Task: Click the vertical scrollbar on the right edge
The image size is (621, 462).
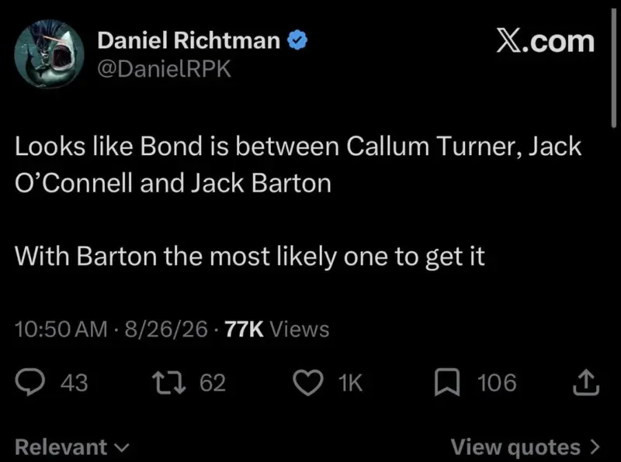Action: click(x=613, y=67)
